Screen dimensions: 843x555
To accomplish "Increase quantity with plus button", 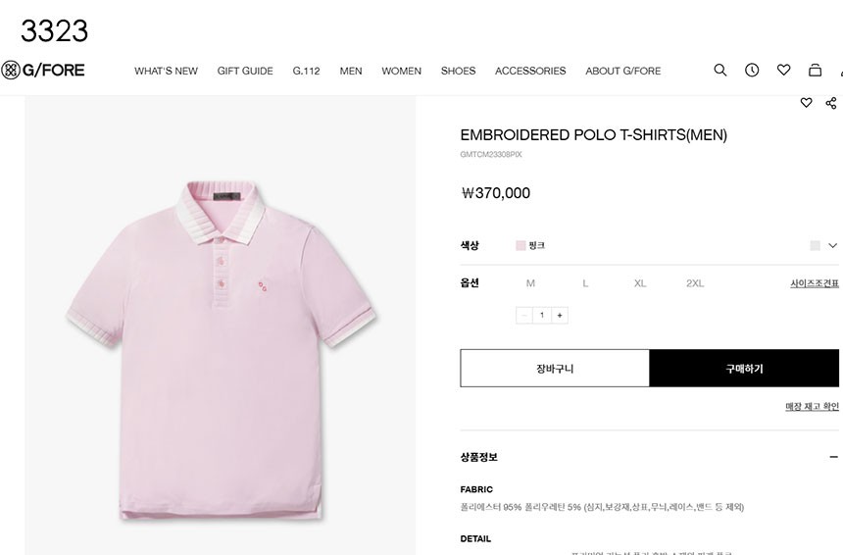I will click(x=560, y=315).
